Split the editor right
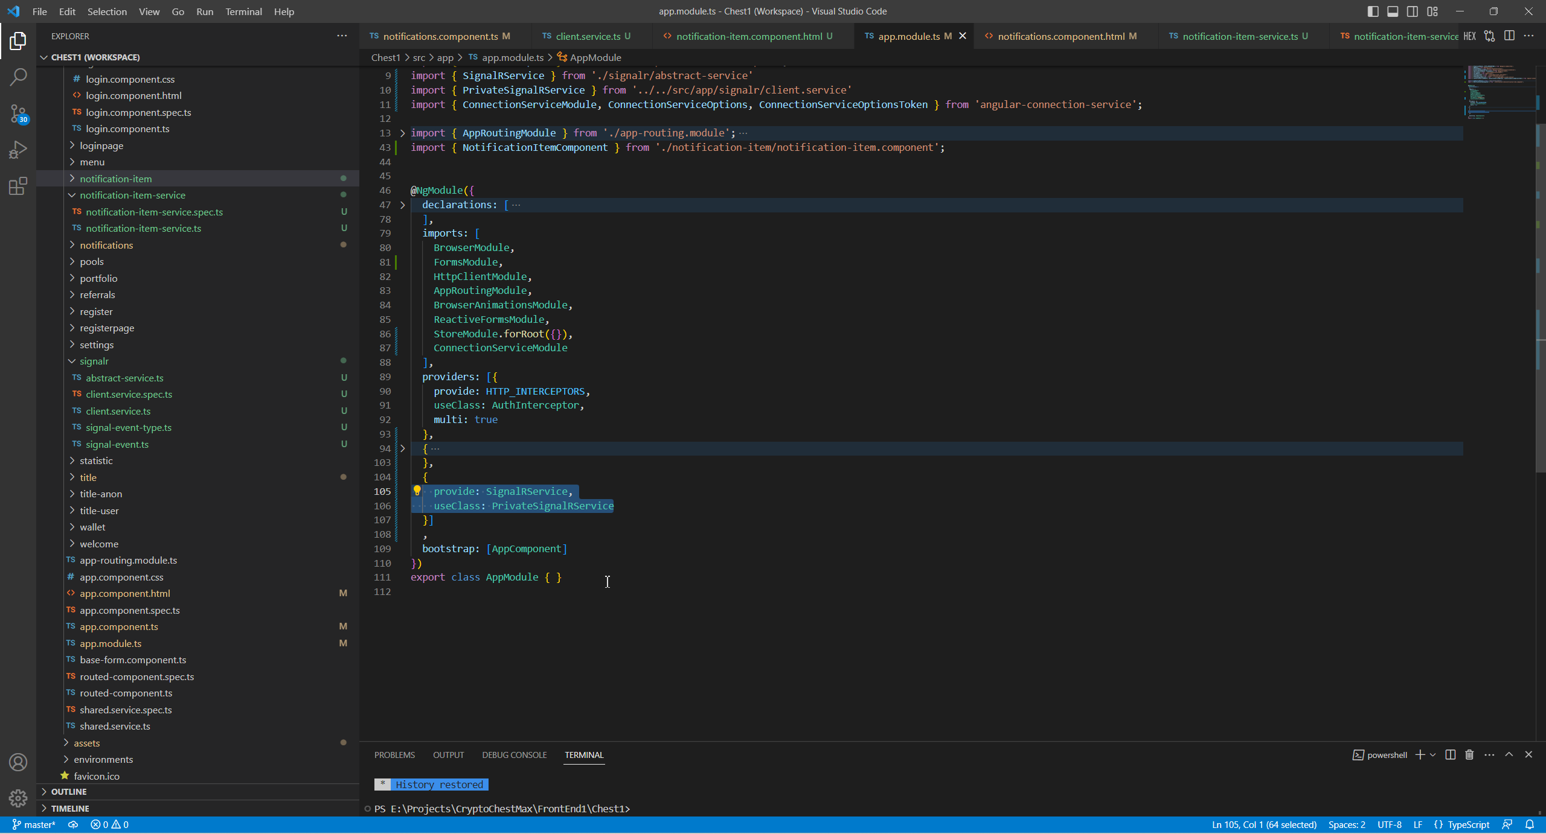Viewport: 1546px width, 834px height. click(1509, 36)
